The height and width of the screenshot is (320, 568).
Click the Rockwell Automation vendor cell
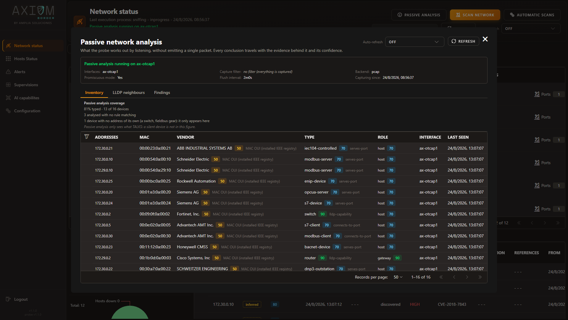click(x=196, y=181)
